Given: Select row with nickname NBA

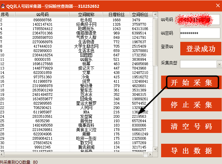Looking at the screenshot, I should pyautogui.click(x=76, y=112).
